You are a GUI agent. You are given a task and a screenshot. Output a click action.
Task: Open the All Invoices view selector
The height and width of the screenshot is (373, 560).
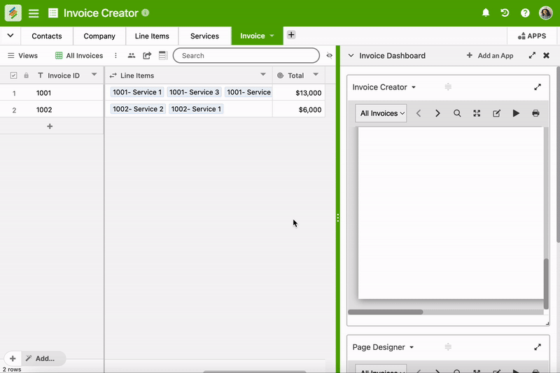coord(381,113)
